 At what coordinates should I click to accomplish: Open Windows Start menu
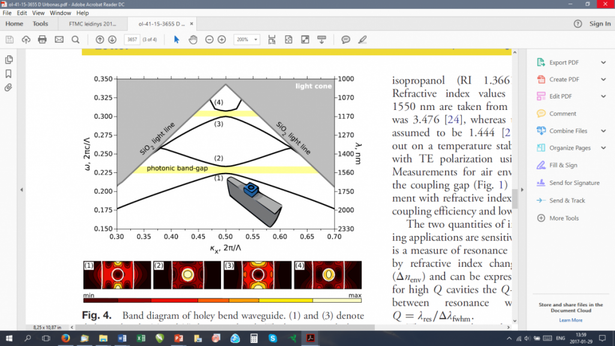pyautogui.click(x=8, y=338)
